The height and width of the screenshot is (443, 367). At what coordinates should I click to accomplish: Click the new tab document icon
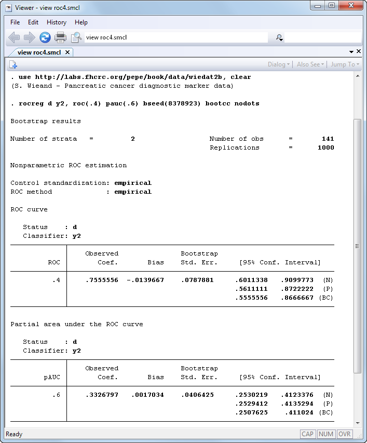13,64
